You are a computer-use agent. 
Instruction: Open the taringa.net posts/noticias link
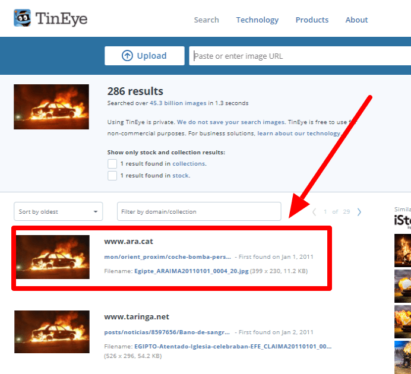167,332
